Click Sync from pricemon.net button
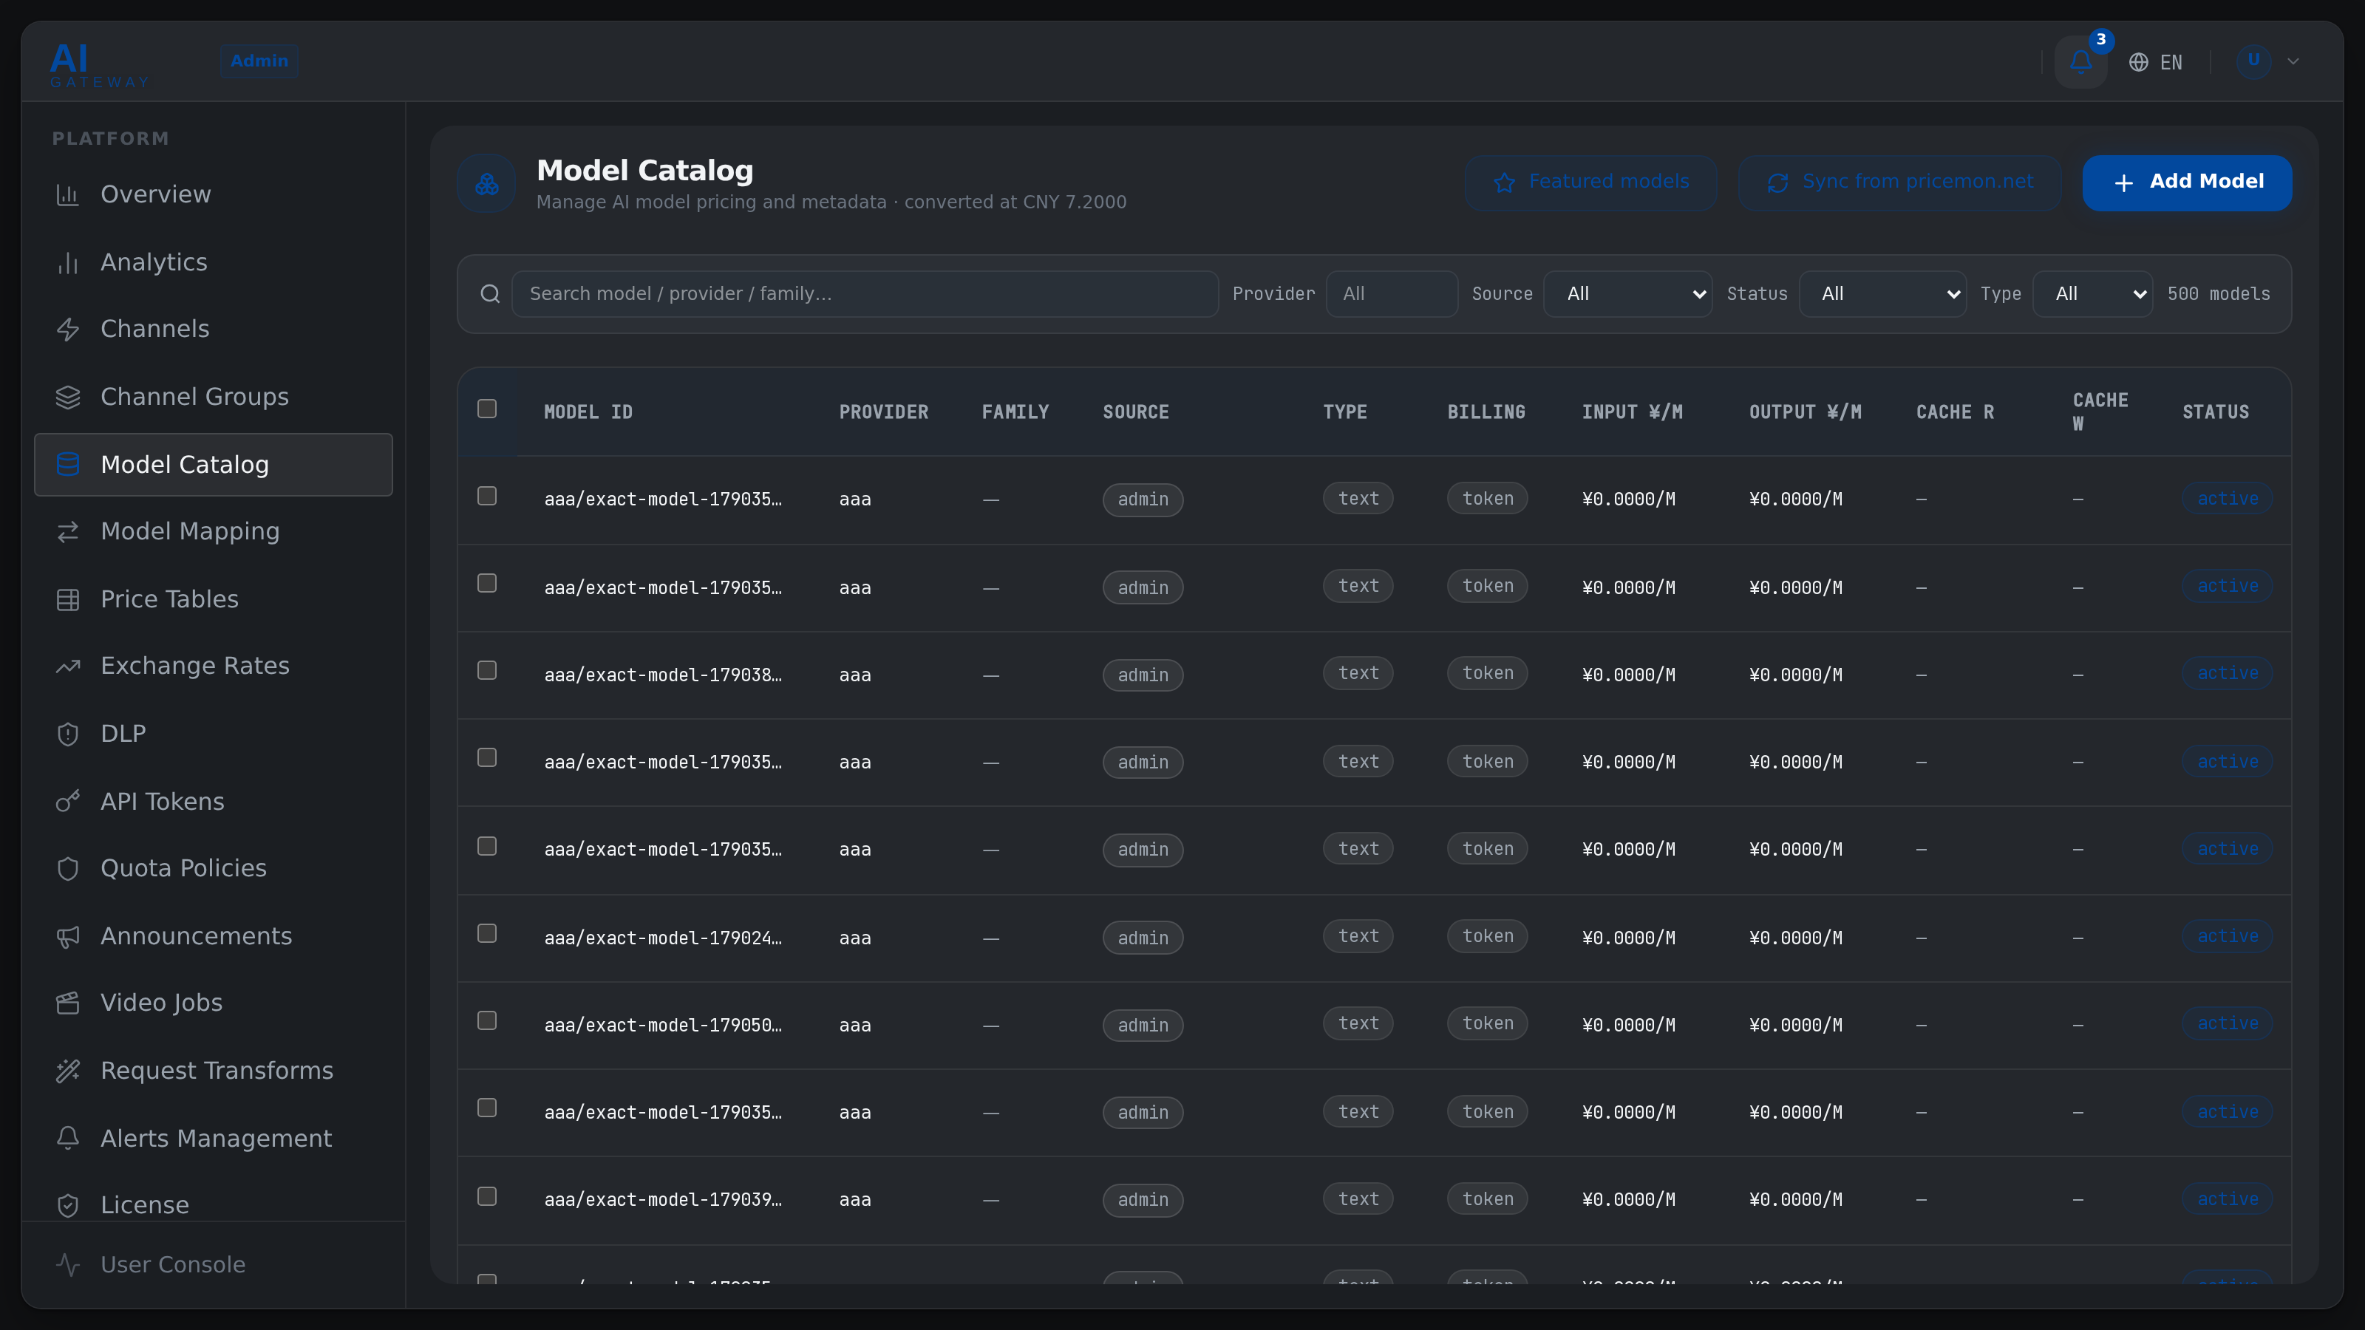2365x1330 pixels. coord(1899,183)
